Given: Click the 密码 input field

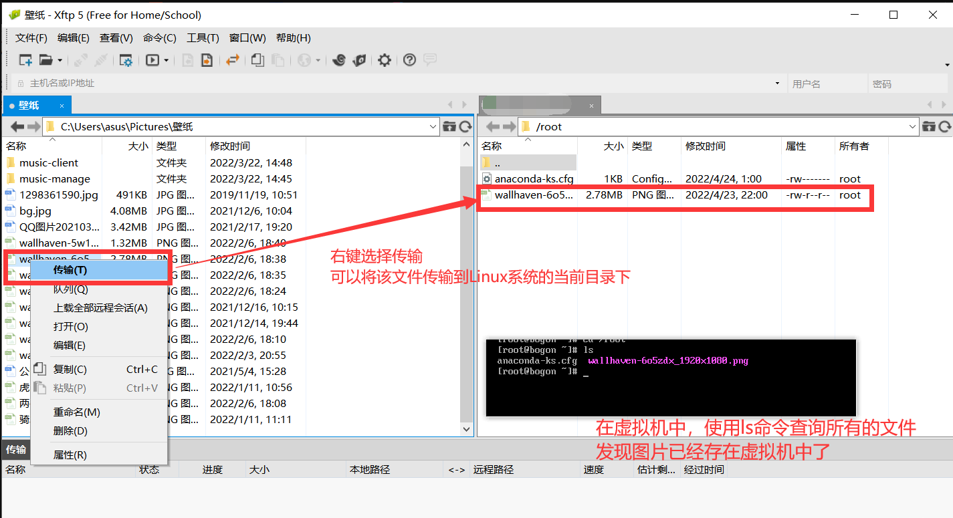Looking at the screenshot, I should click(908, 84).
